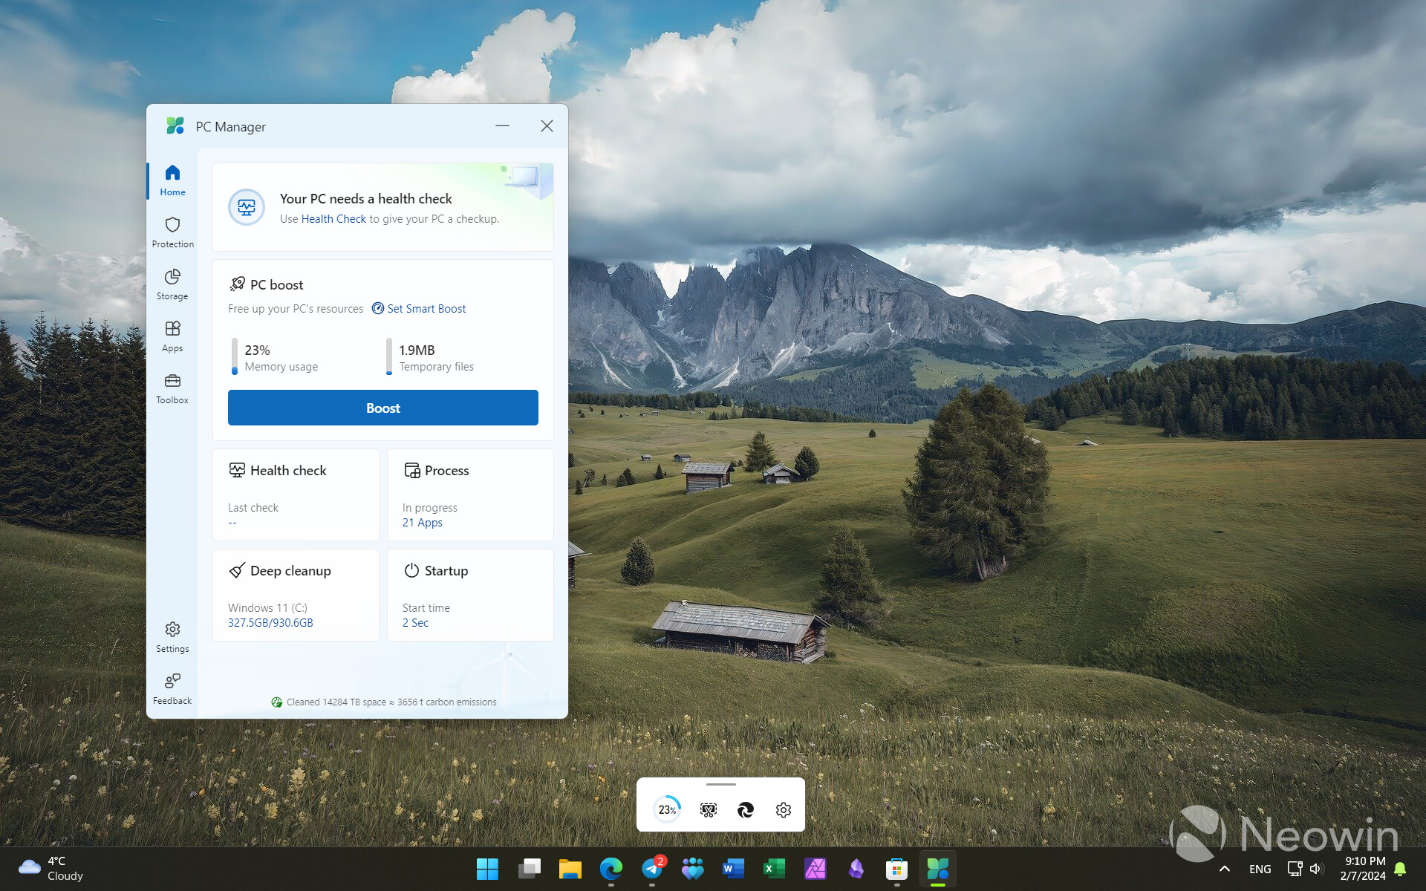Click PC Manager icon on taskbar
Viewport: 1426px width, 891px height.
[x=938, y=869]
